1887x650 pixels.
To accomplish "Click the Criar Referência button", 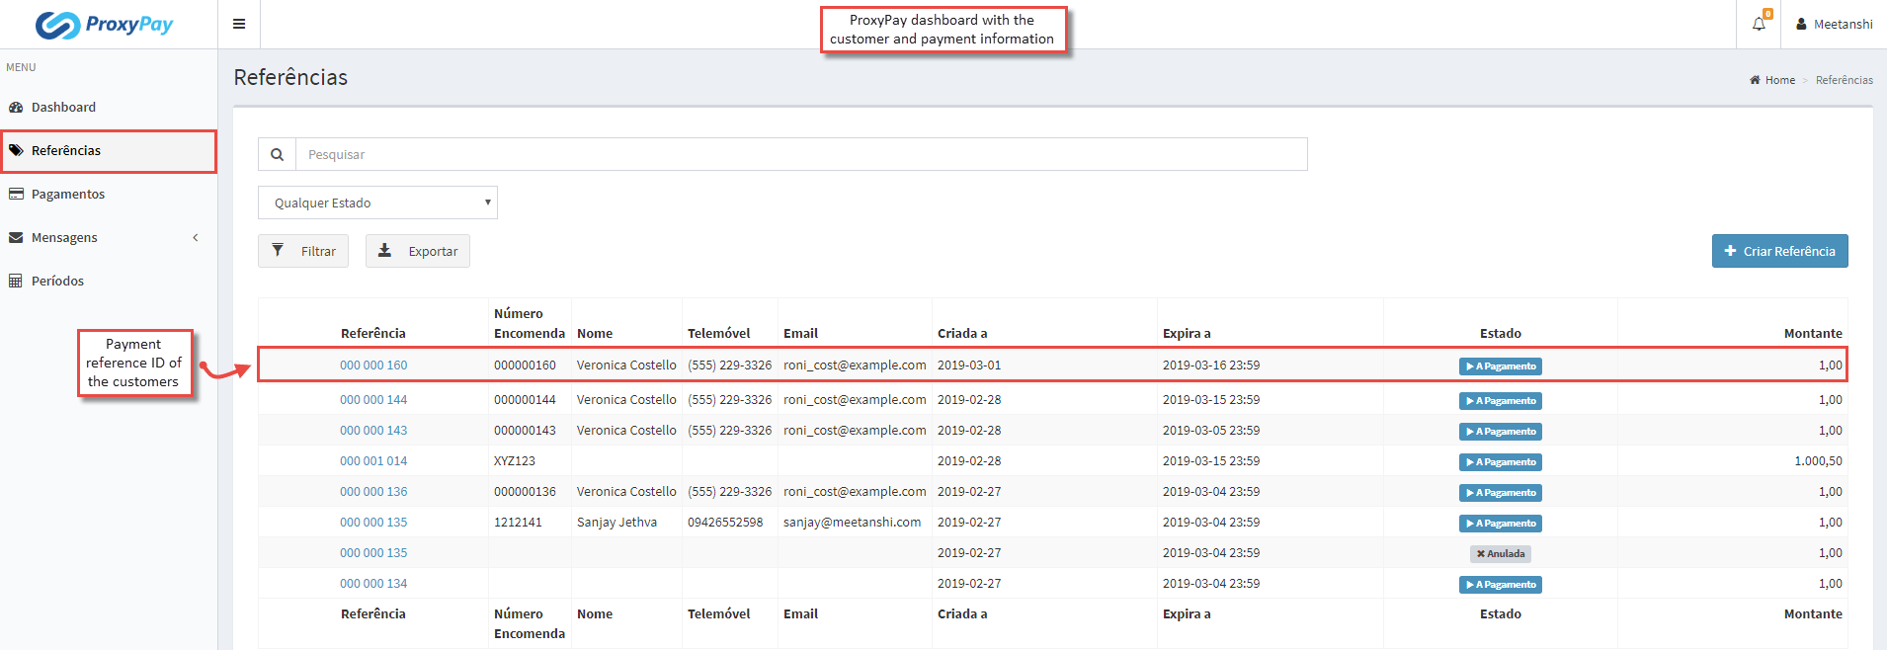I will pyautogui.click(x=1779, y=251).
